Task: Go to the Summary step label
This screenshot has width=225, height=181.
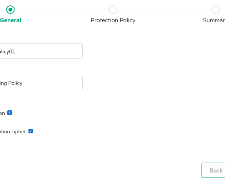Action: tap(214, 20)
